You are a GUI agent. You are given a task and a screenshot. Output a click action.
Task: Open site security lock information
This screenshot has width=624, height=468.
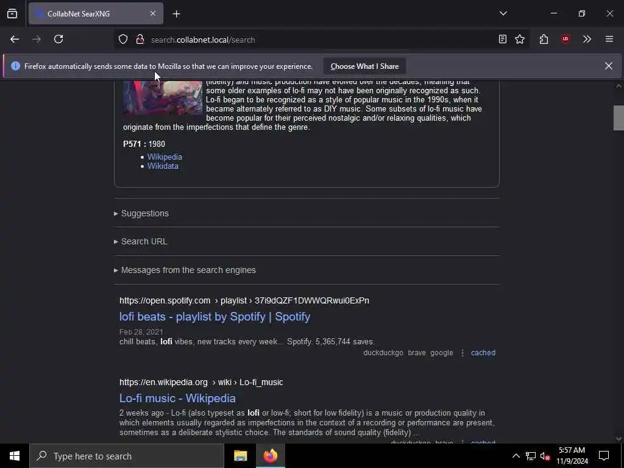140,40
